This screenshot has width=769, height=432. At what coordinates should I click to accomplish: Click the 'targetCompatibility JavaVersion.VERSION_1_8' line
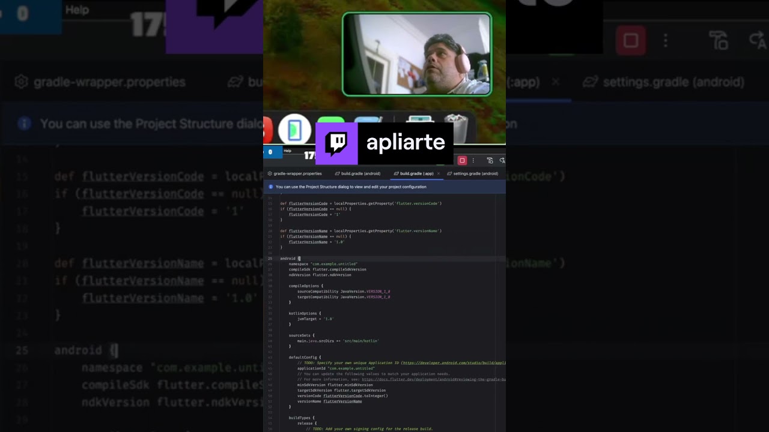[344, 297]
